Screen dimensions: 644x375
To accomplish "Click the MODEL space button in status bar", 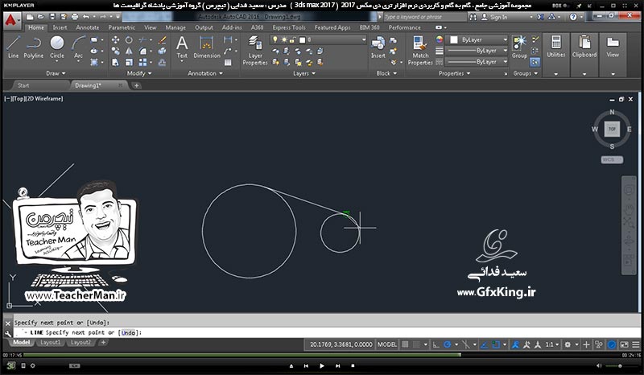I will [x=387, y=344].
